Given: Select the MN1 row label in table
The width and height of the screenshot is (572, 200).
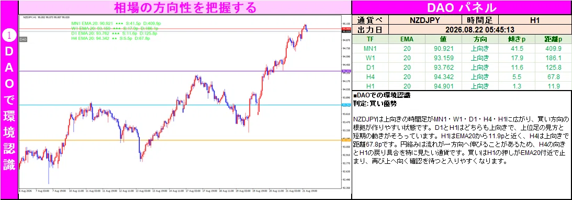Looking at the screenshot, I should click(371, 49).
